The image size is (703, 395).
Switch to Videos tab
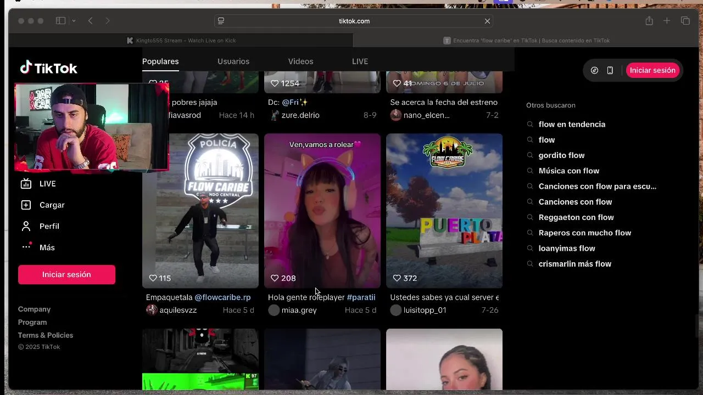click(x=300, y=61)
